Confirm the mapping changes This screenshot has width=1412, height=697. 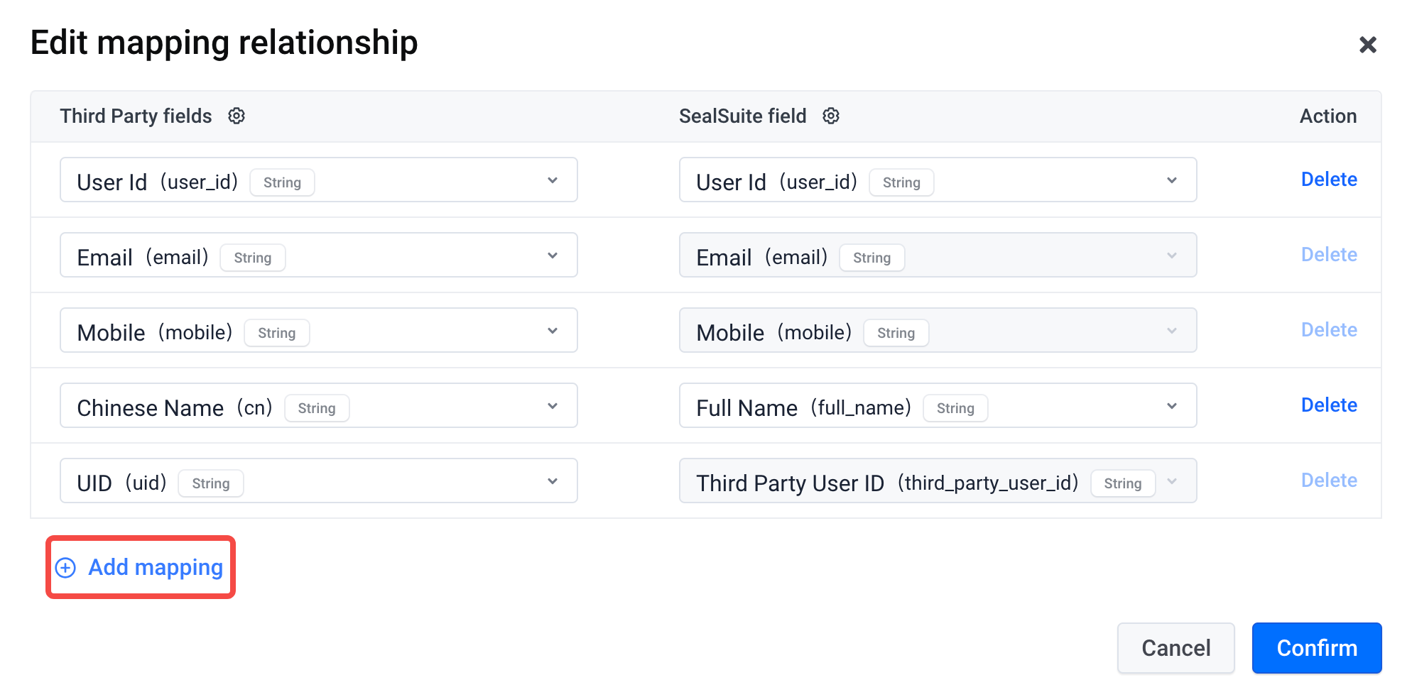click(x=1317, y=648)
